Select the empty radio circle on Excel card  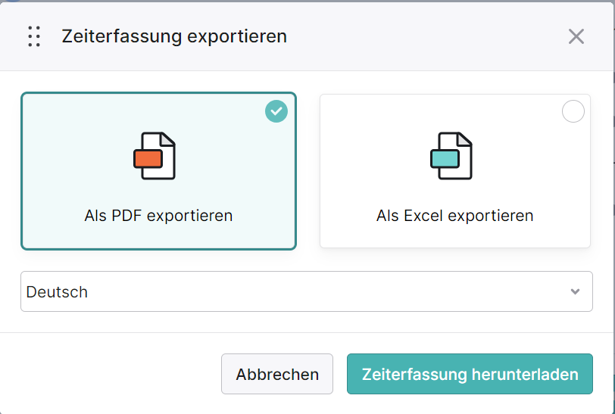coord(573,111)
